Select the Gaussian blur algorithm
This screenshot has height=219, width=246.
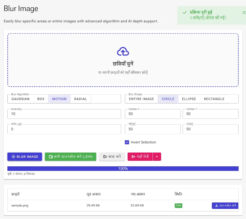tap(21, 99)
